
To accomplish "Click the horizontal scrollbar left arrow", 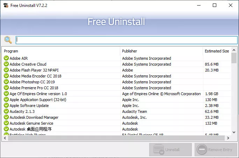I will pyautogui.click(x=5, y=138).
